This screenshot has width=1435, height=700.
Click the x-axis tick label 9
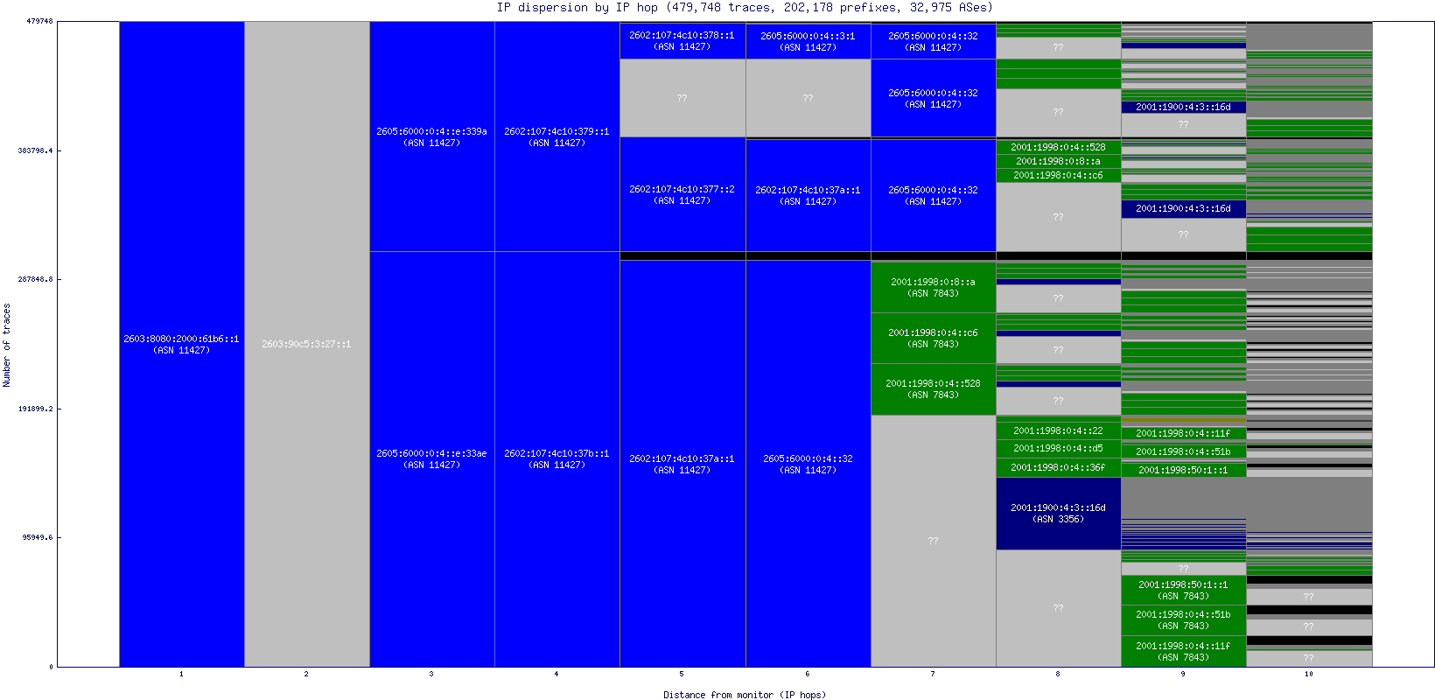click(1183, 674)
